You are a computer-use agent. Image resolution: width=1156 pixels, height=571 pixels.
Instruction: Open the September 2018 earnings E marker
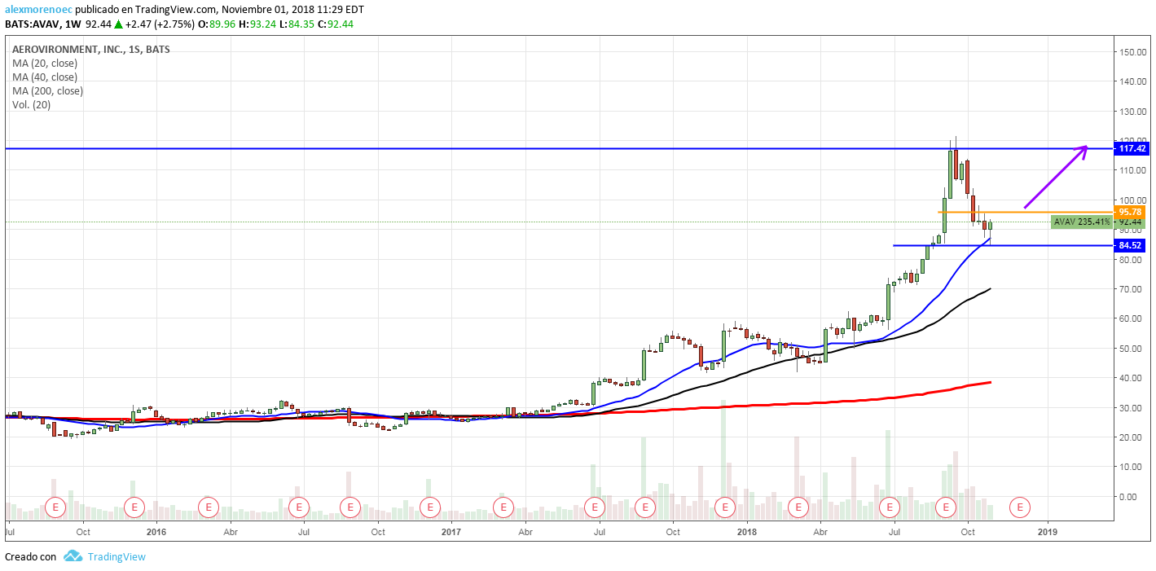tap(947, 507)
